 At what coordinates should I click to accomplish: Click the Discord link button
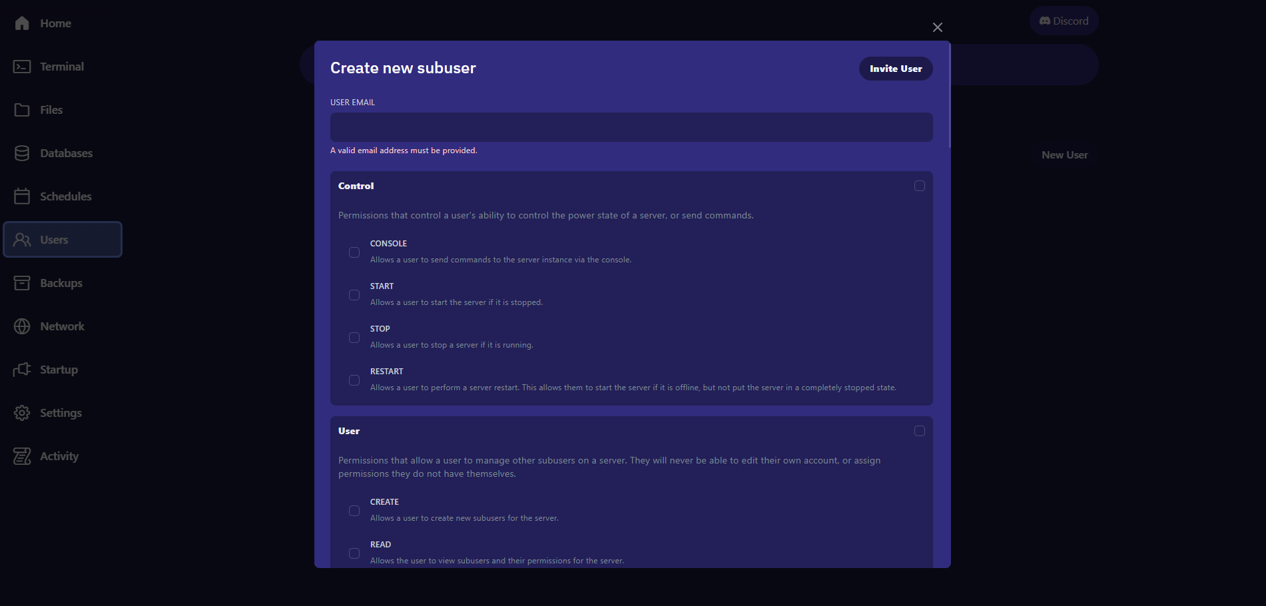click(x=1064, y=21)
